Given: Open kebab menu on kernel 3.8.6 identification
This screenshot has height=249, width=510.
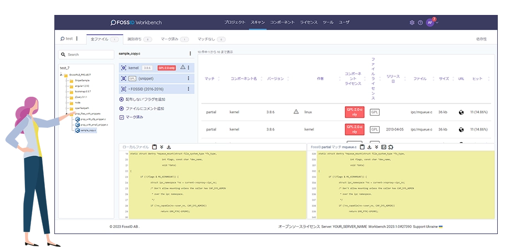Looking at the screenshot, I should (188, 68).
